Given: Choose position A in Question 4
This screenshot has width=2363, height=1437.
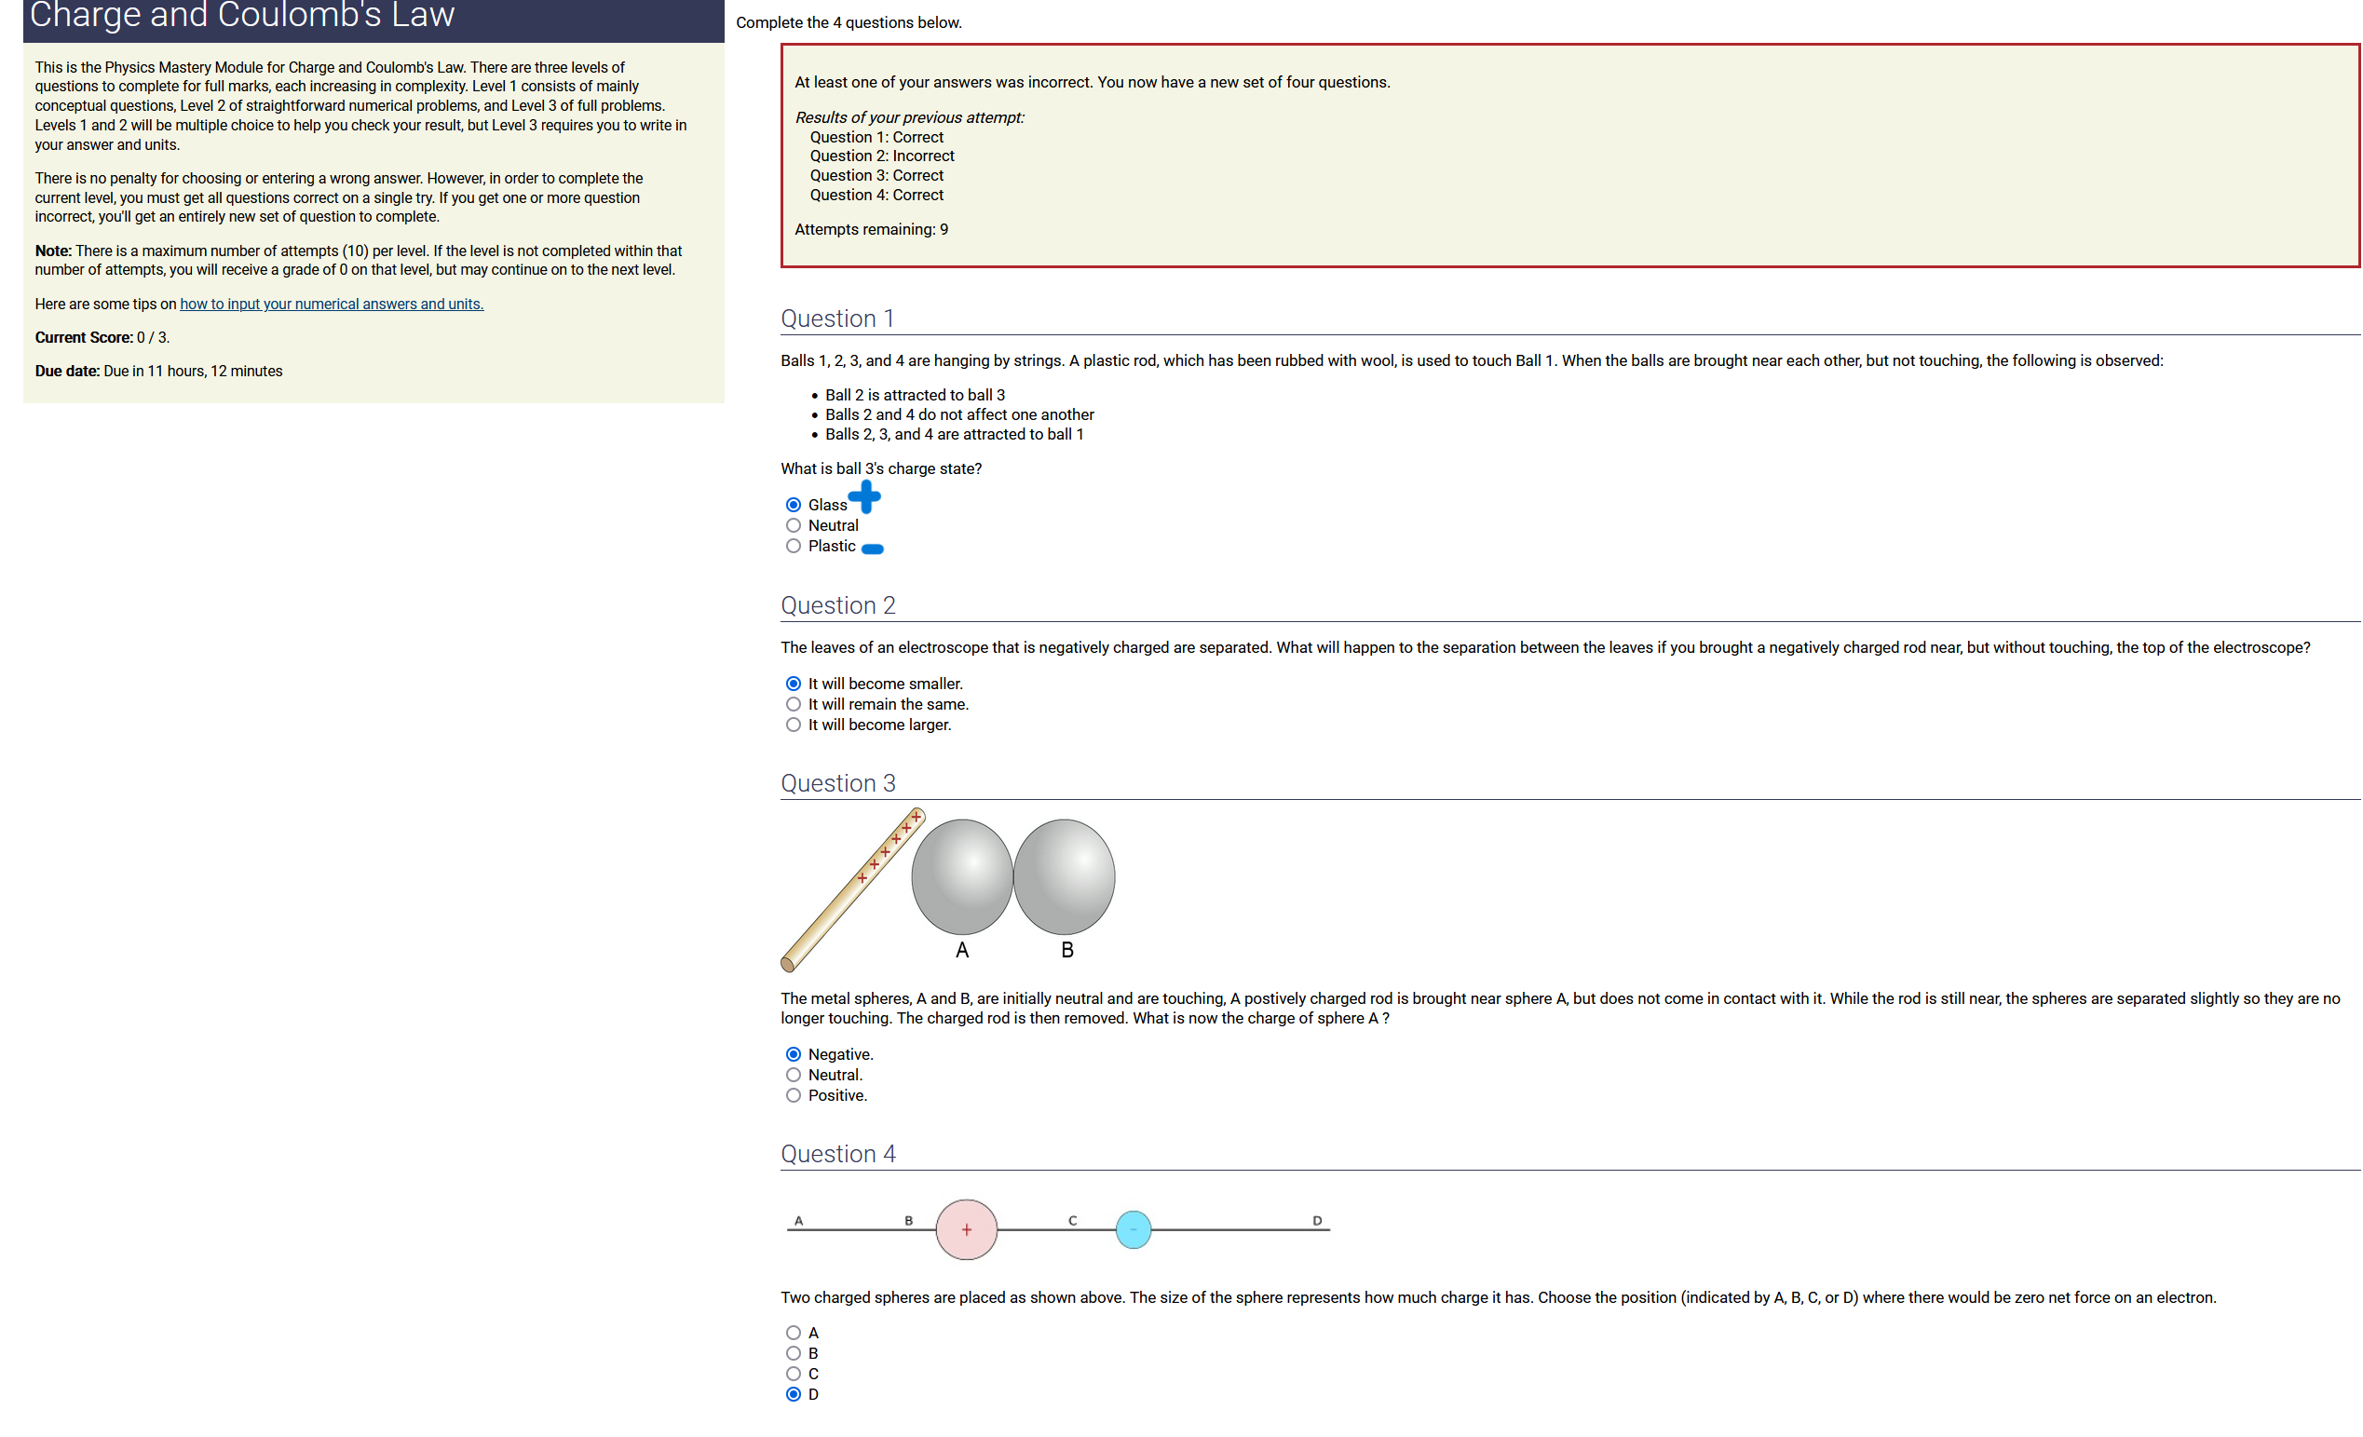Looking at the screenshot, I should point(794,1333).
